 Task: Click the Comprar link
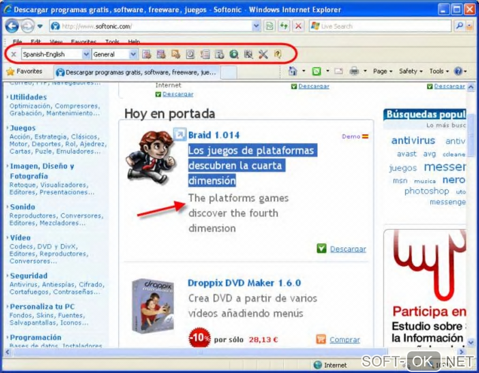tap(345, 340)
